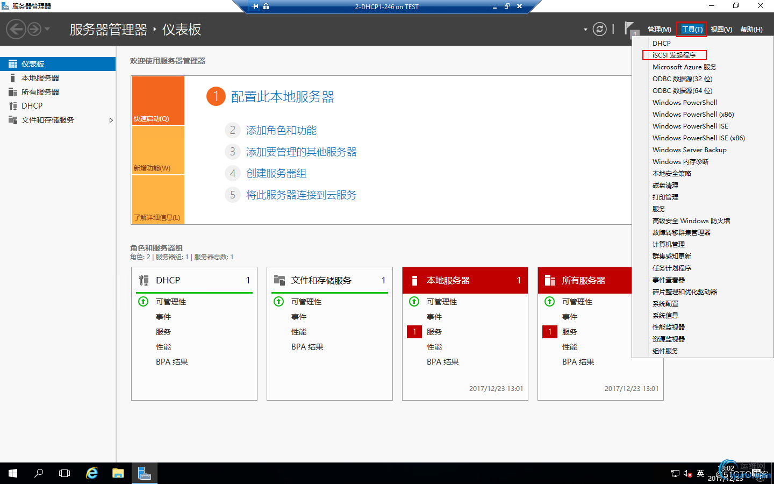This screenshot has height=484, width=774.
Task: Click the lock icon on VM connection bar
Action: tap(266, 6)
